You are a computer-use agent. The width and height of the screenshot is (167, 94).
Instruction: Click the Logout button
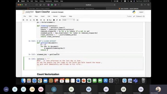click(x=141, y=12)
